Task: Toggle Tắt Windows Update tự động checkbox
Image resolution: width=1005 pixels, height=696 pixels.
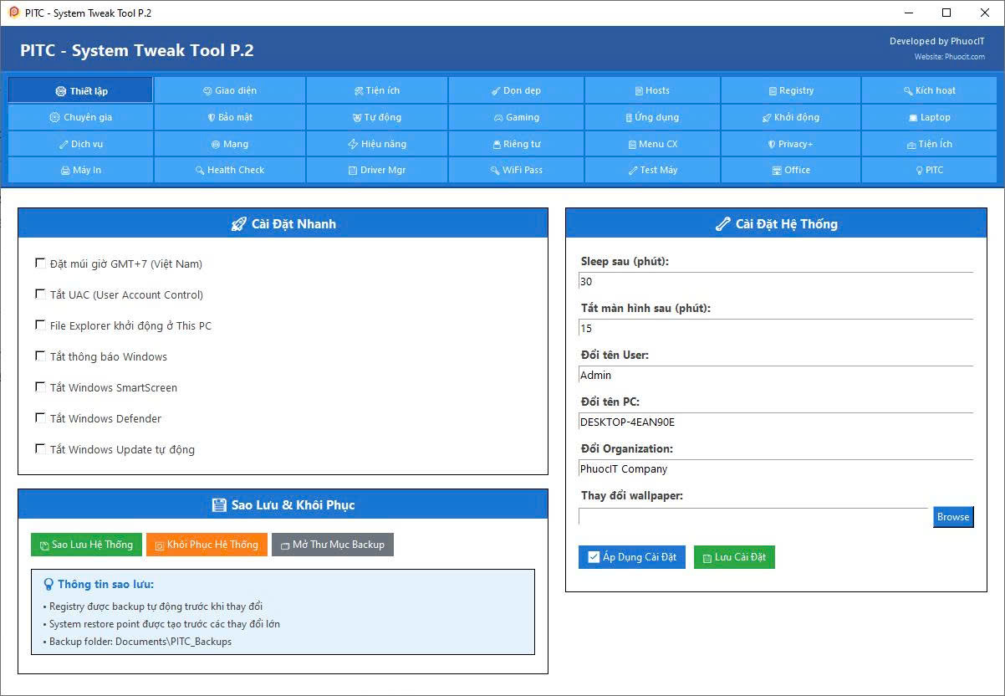Action: (40, 449)
